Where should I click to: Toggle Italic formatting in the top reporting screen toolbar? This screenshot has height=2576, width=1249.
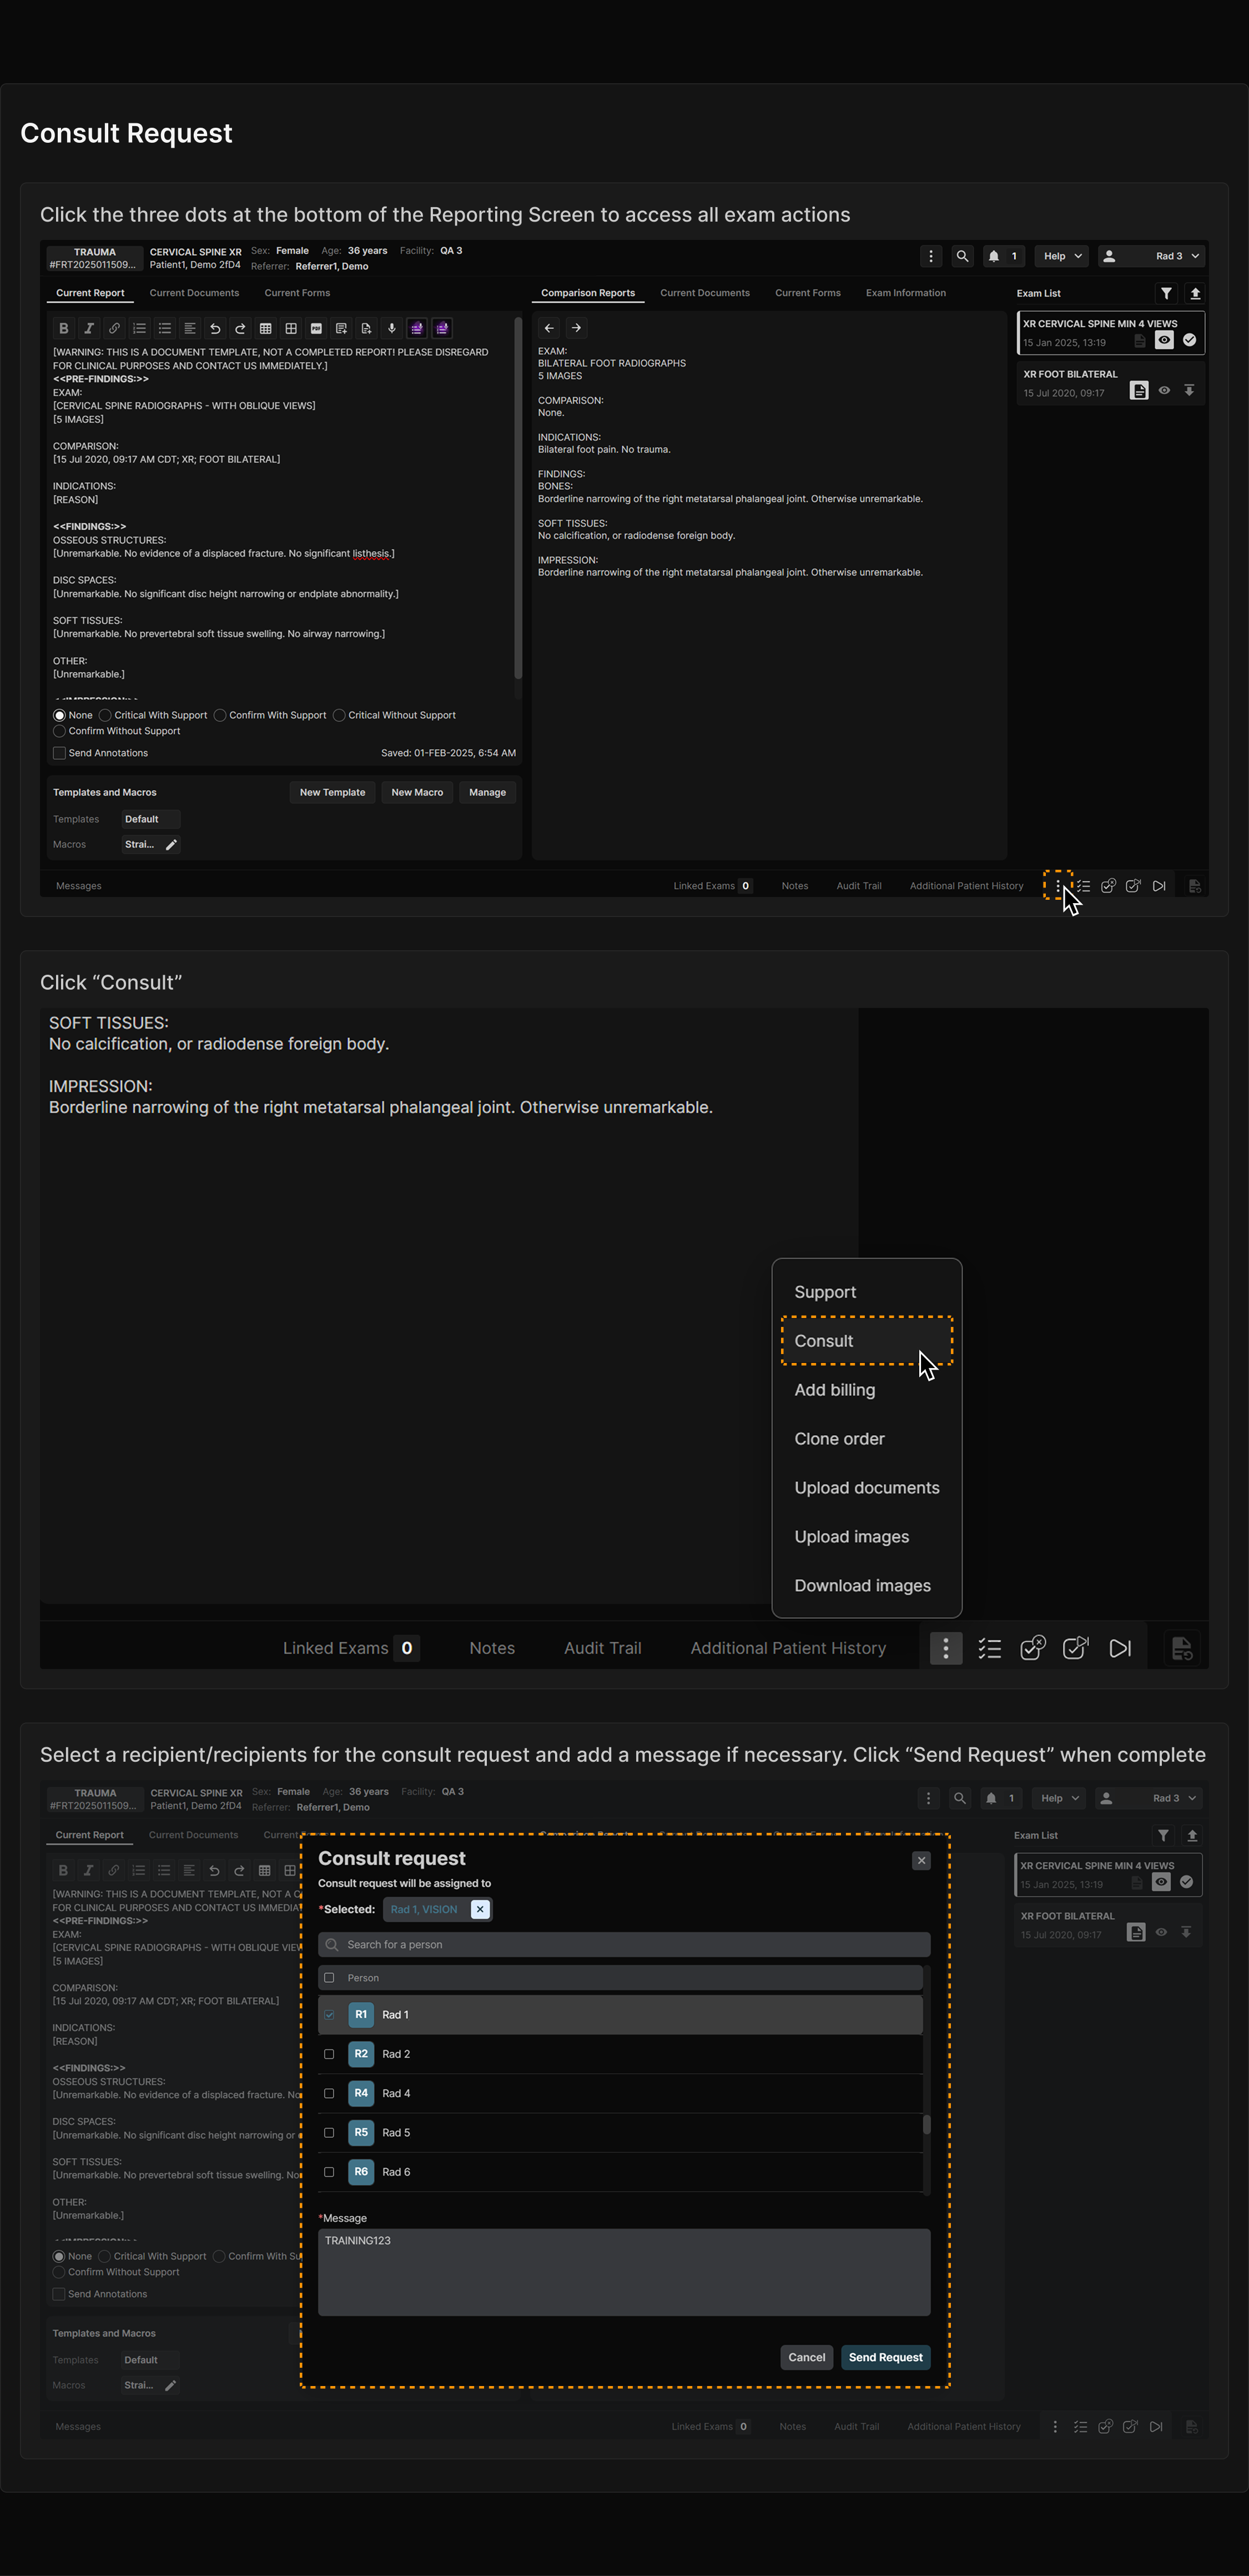point(89,328)
